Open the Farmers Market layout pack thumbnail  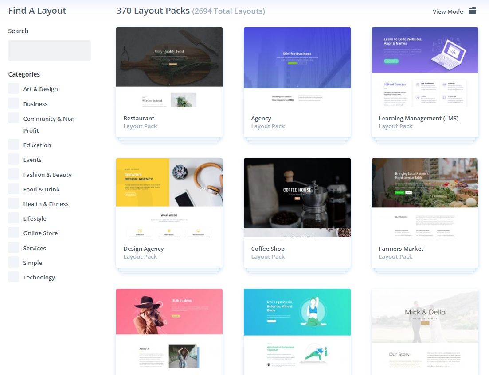point(425,198)
